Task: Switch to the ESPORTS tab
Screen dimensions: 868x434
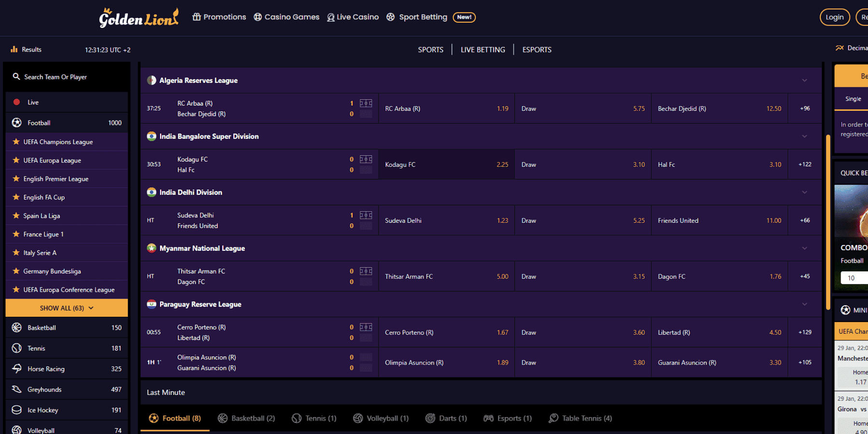Action: coord(537,50)
